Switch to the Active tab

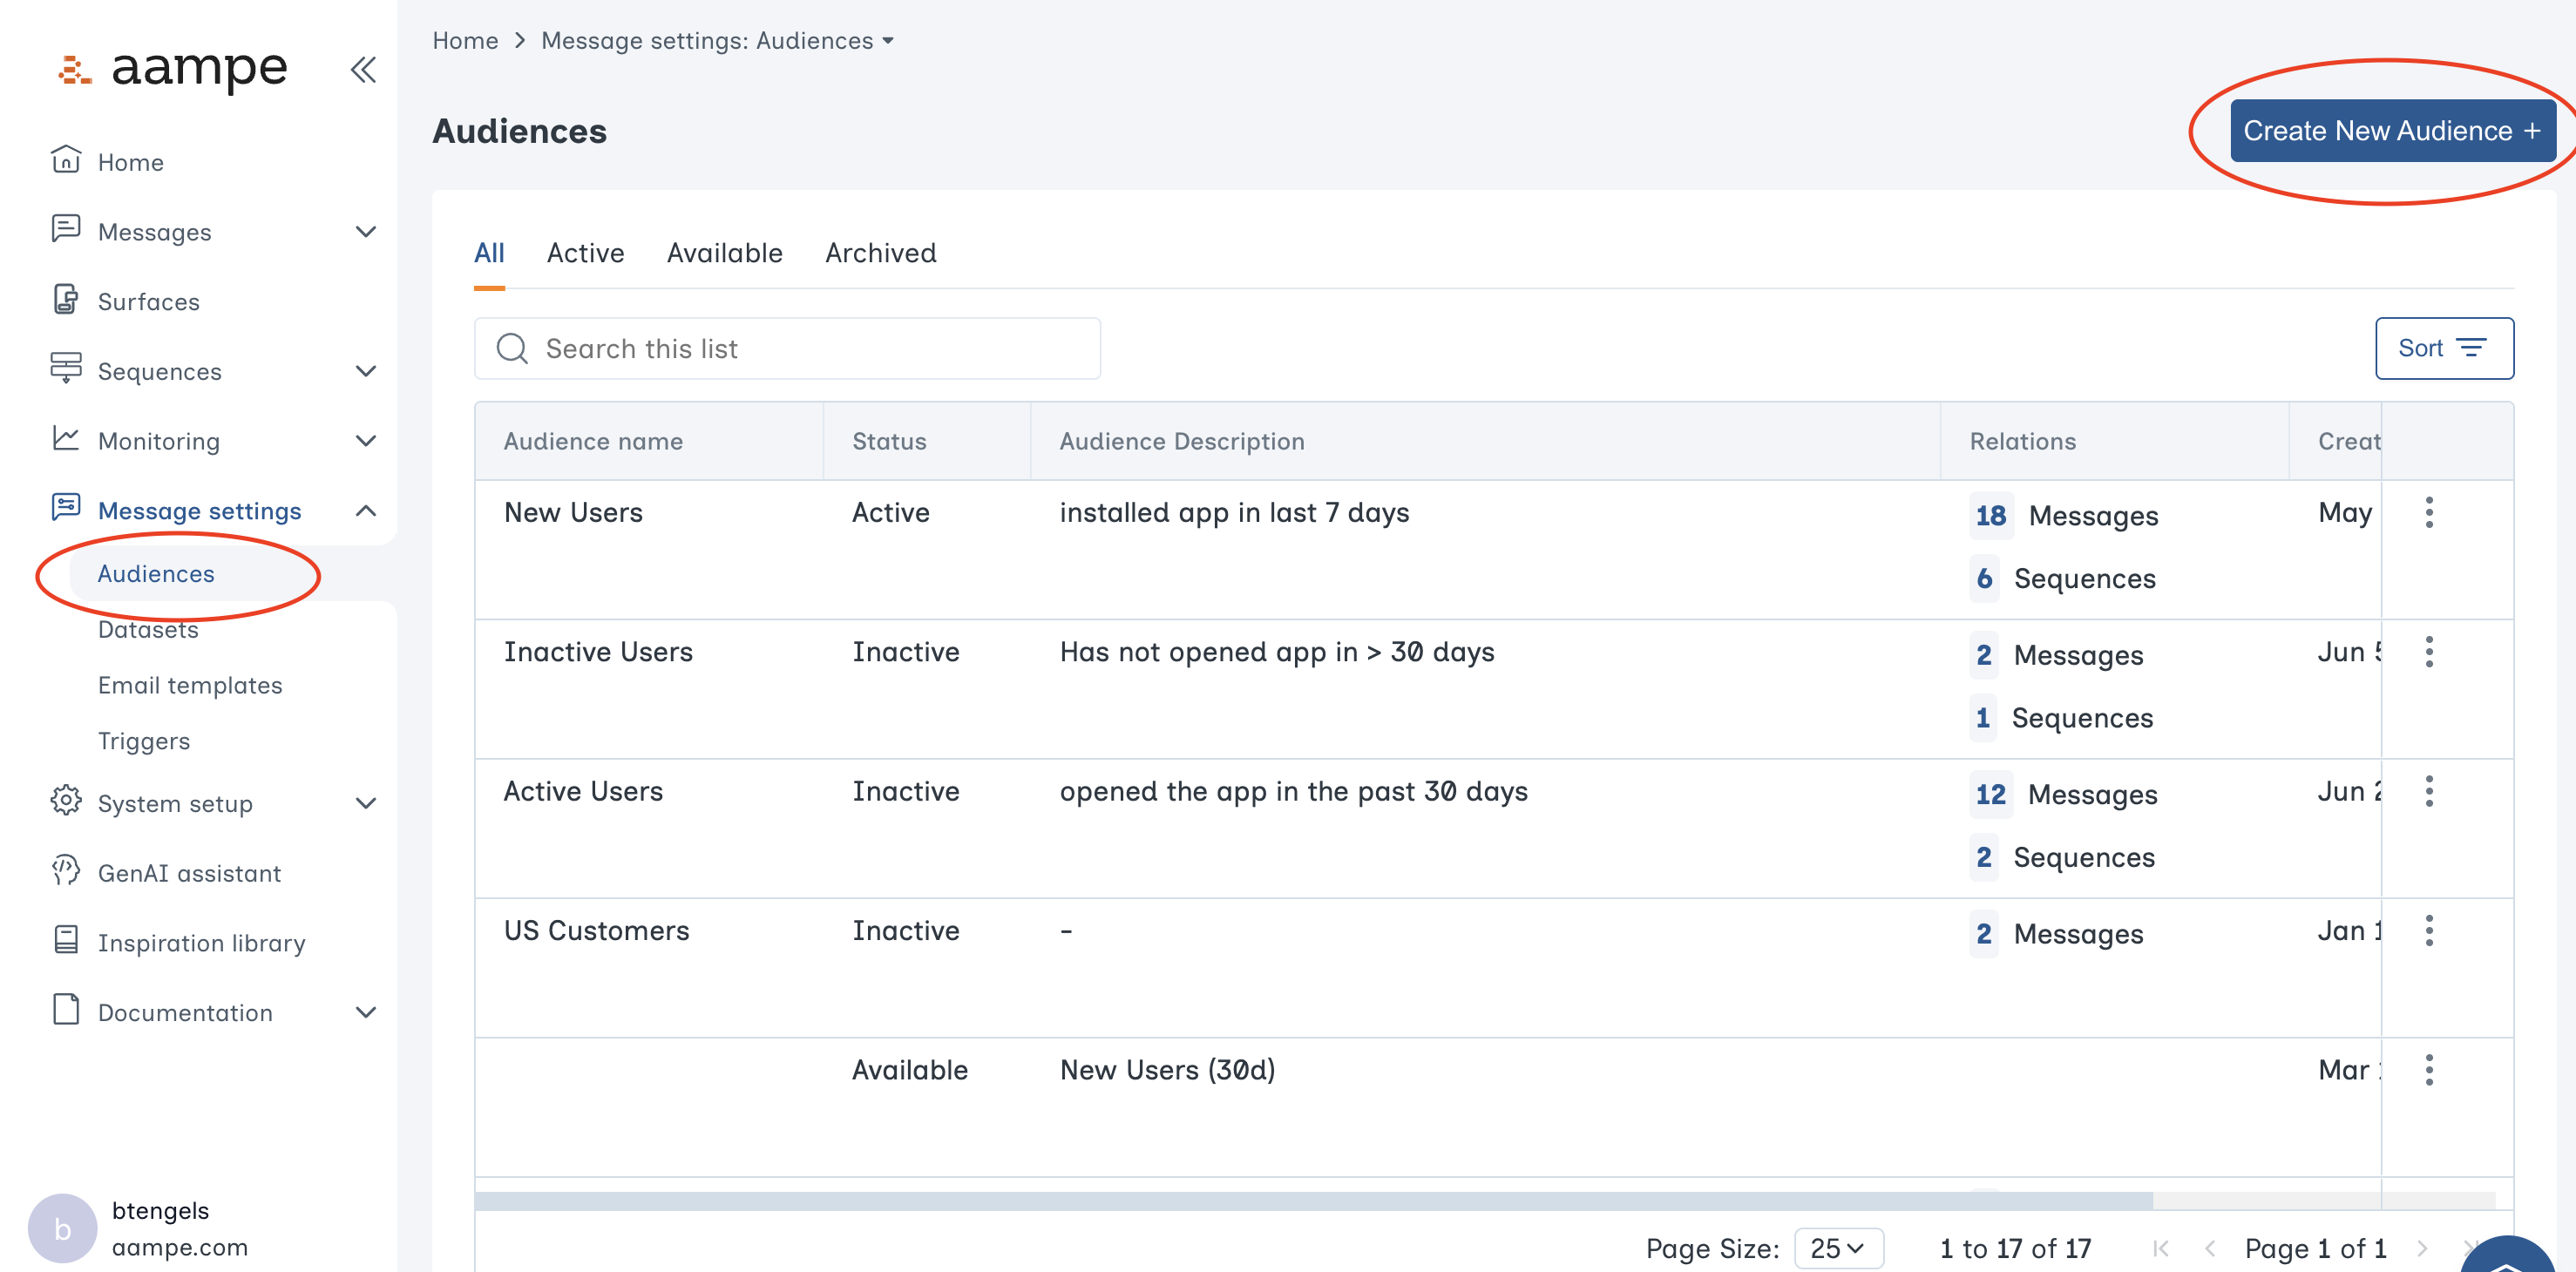(585, 253)
